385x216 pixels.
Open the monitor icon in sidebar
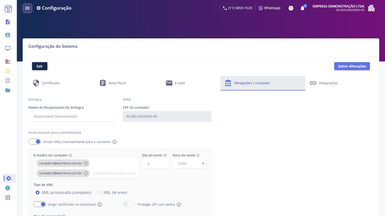click(8, 48)
